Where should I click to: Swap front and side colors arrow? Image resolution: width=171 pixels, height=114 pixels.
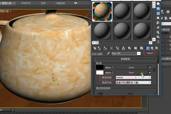(x=154, y=70)
